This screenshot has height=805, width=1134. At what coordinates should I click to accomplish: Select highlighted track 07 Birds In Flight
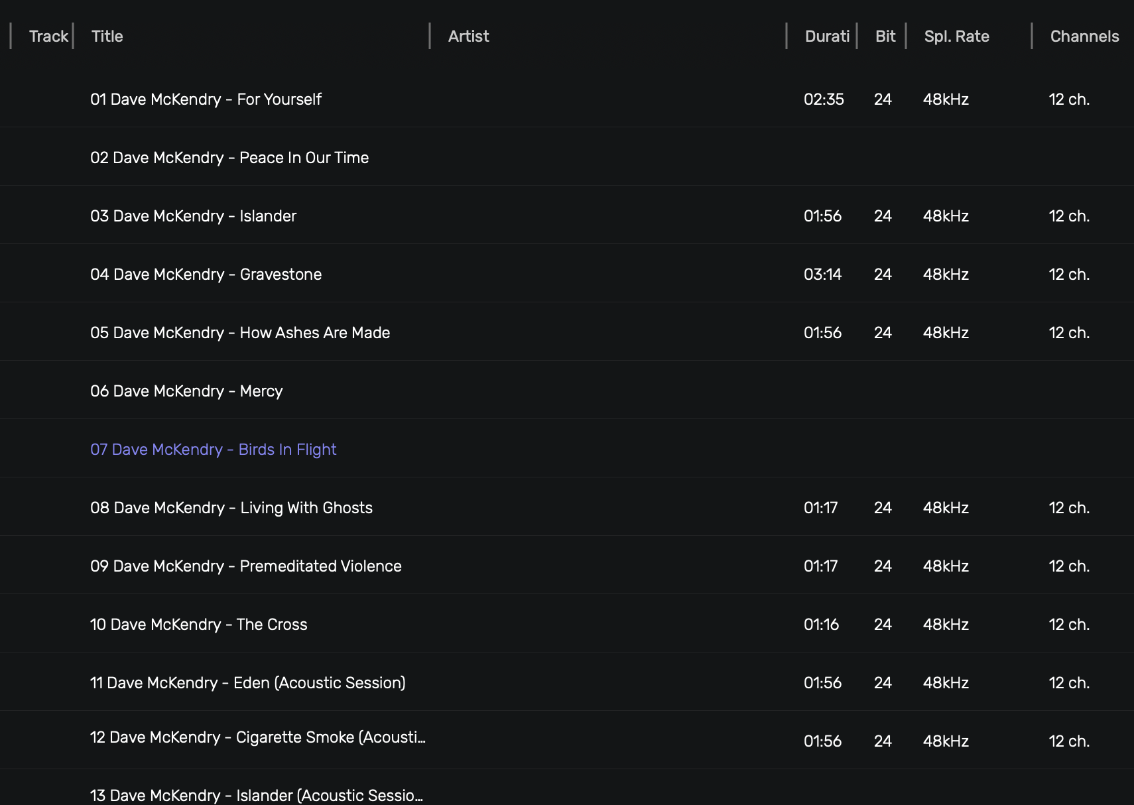click(x=567, y=449)
